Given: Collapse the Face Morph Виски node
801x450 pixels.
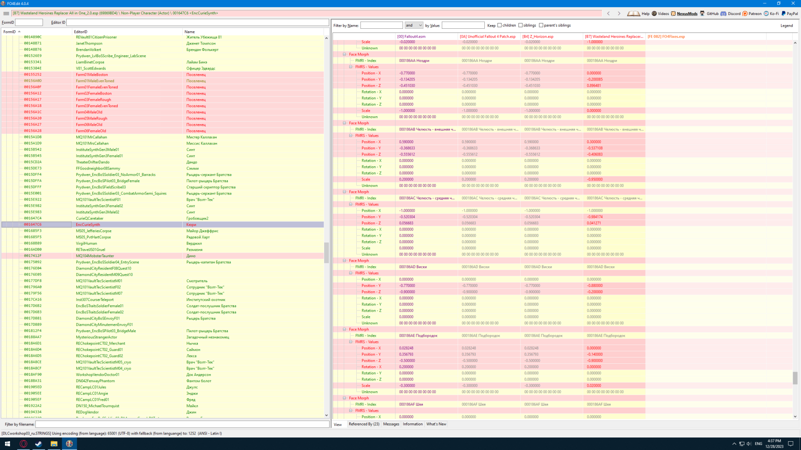Looking at the screenshot, I should [x=345, y=261].
